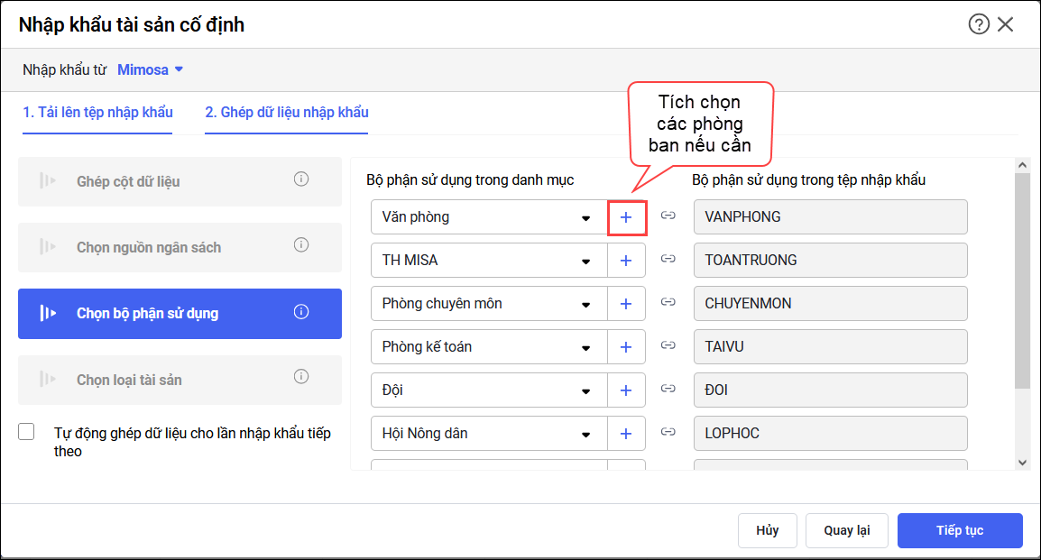Click info icon on Ghép cột dữ liệu
1041x560 pixels.
301,179
